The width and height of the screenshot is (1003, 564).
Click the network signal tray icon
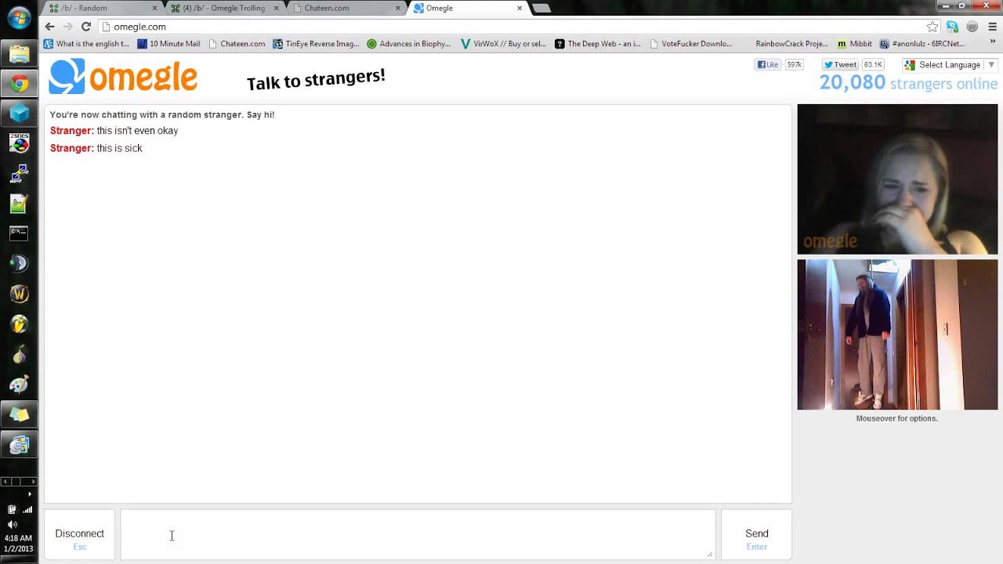coord(27,510)
